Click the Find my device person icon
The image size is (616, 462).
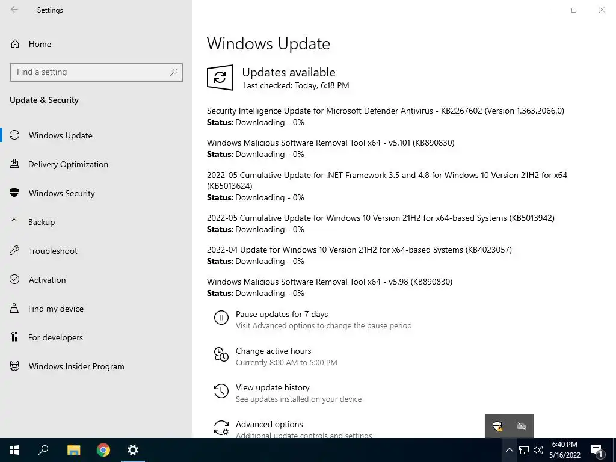pyautogui.click(x=14, y=309)
